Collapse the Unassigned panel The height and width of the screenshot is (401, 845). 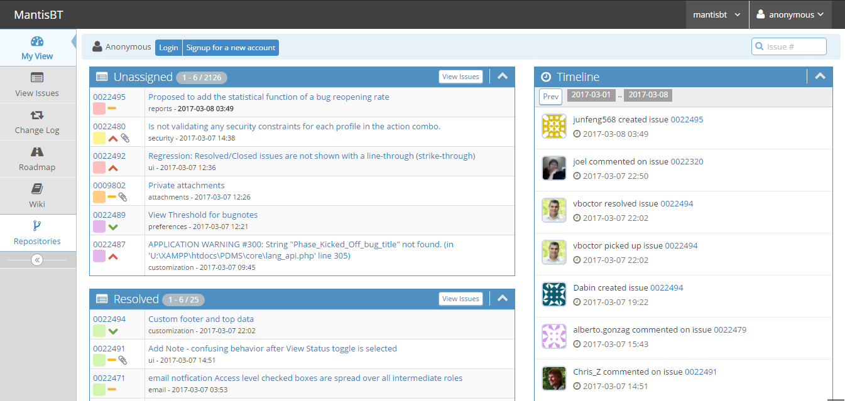(x=502, y=77)
